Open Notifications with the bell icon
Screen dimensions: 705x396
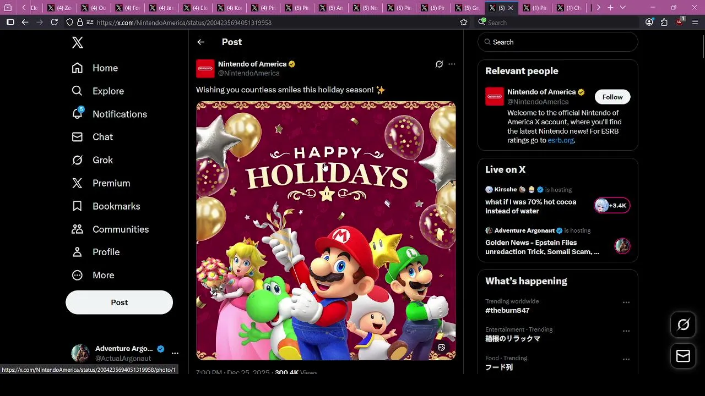click(x=109, y=114)
